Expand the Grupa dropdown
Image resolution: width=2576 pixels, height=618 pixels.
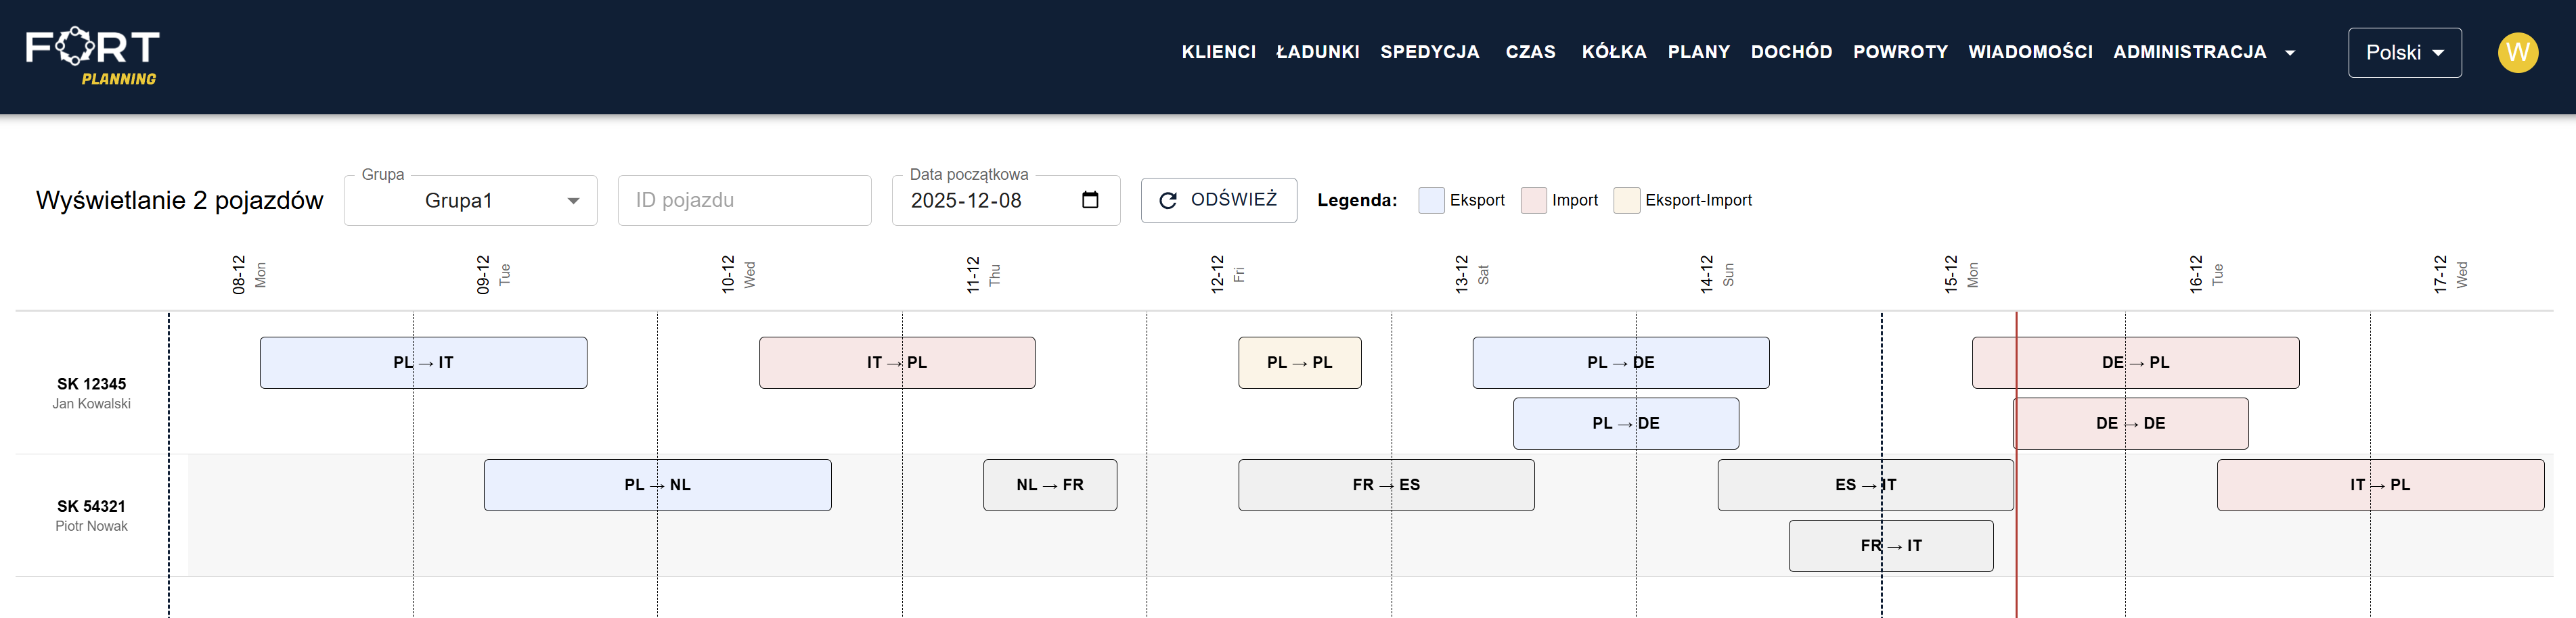tap(471, 201)
